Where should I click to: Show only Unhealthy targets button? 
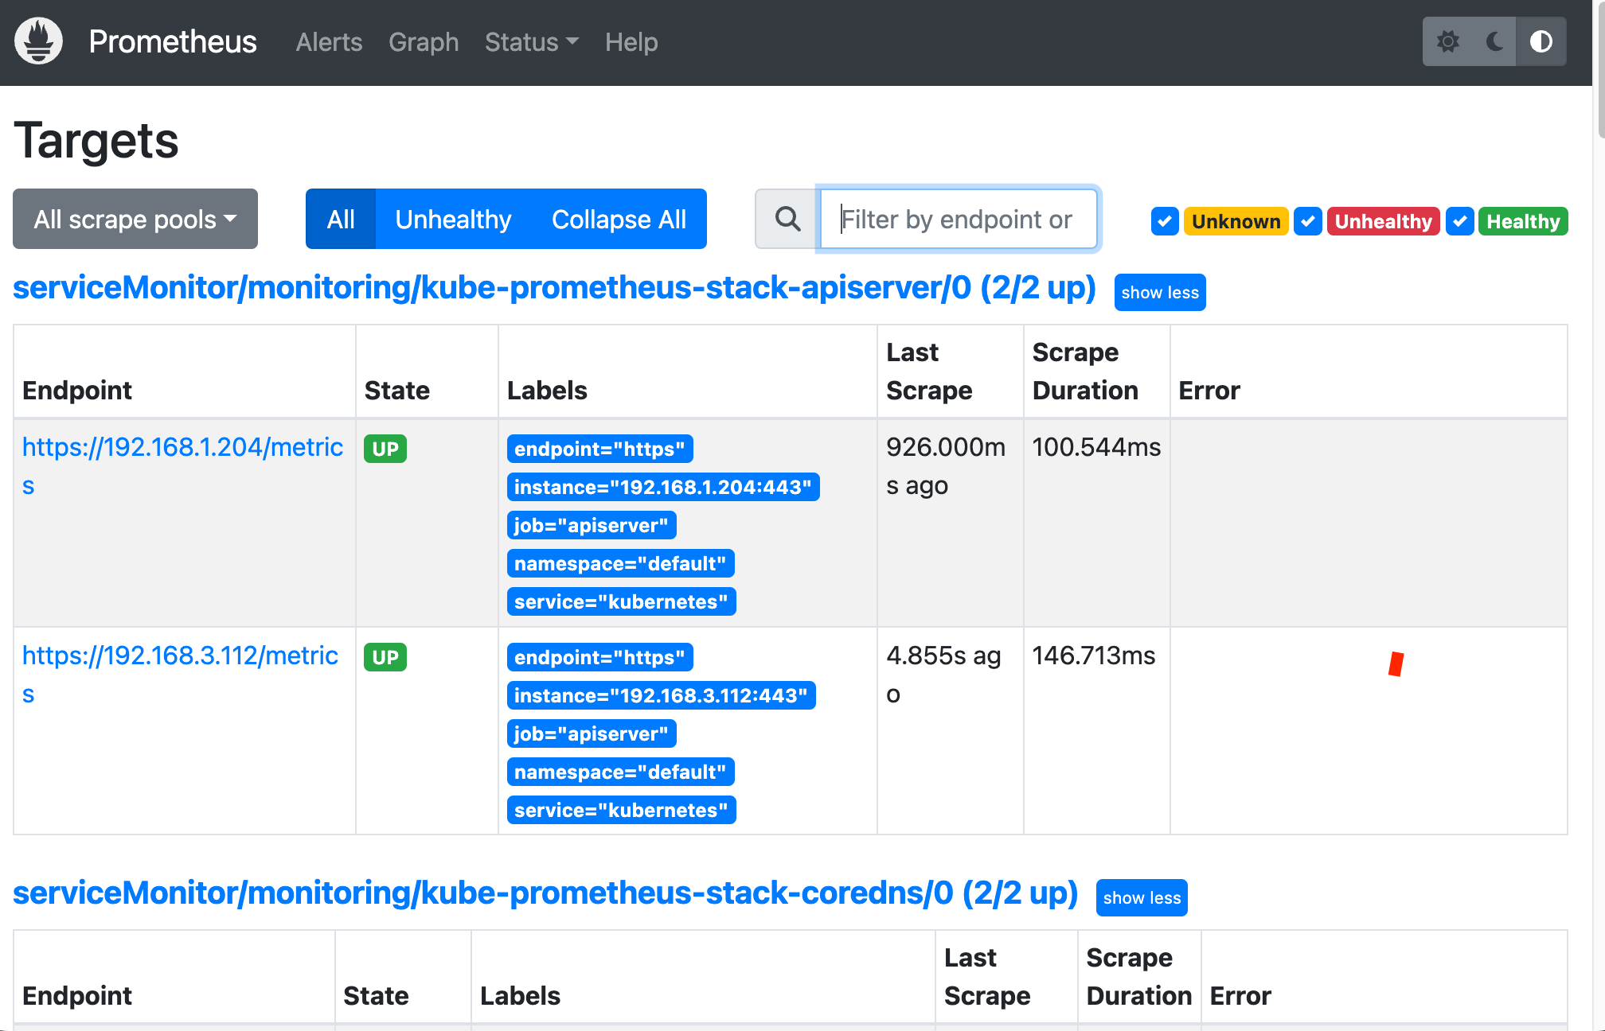pyautogui.click(x=453, y=219)
